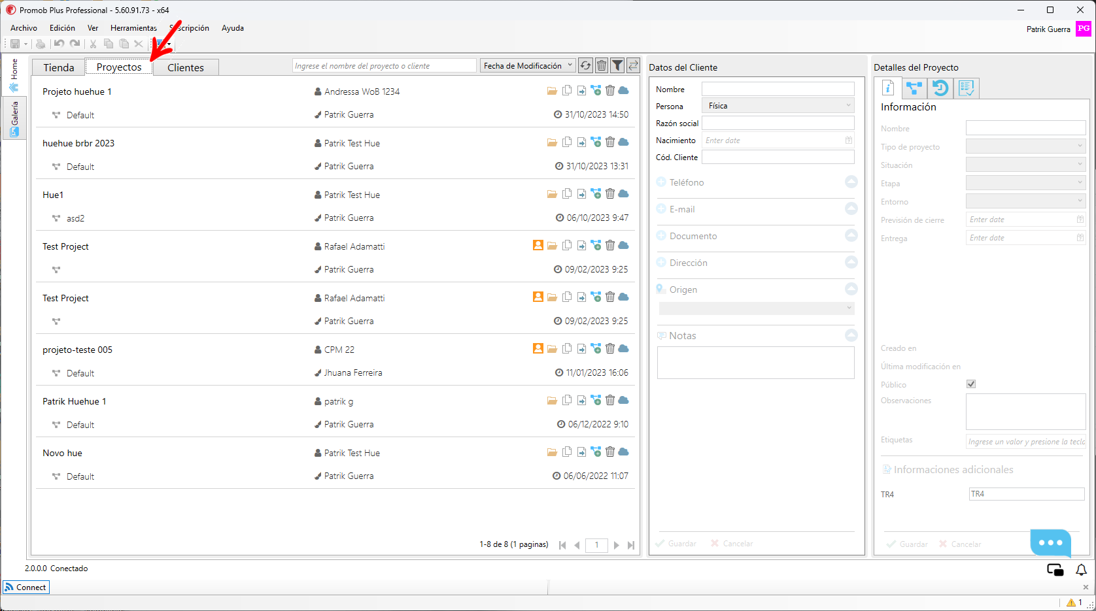Go to next results page
This screenshot has height=611, width=1096.
click(616, 545)
